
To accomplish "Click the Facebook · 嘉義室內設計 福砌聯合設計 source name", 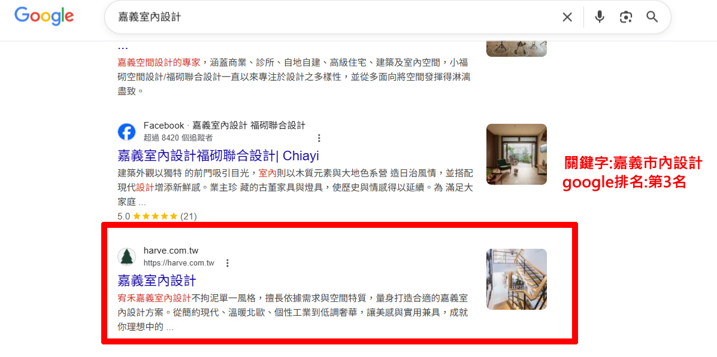I will coord(224,126).
